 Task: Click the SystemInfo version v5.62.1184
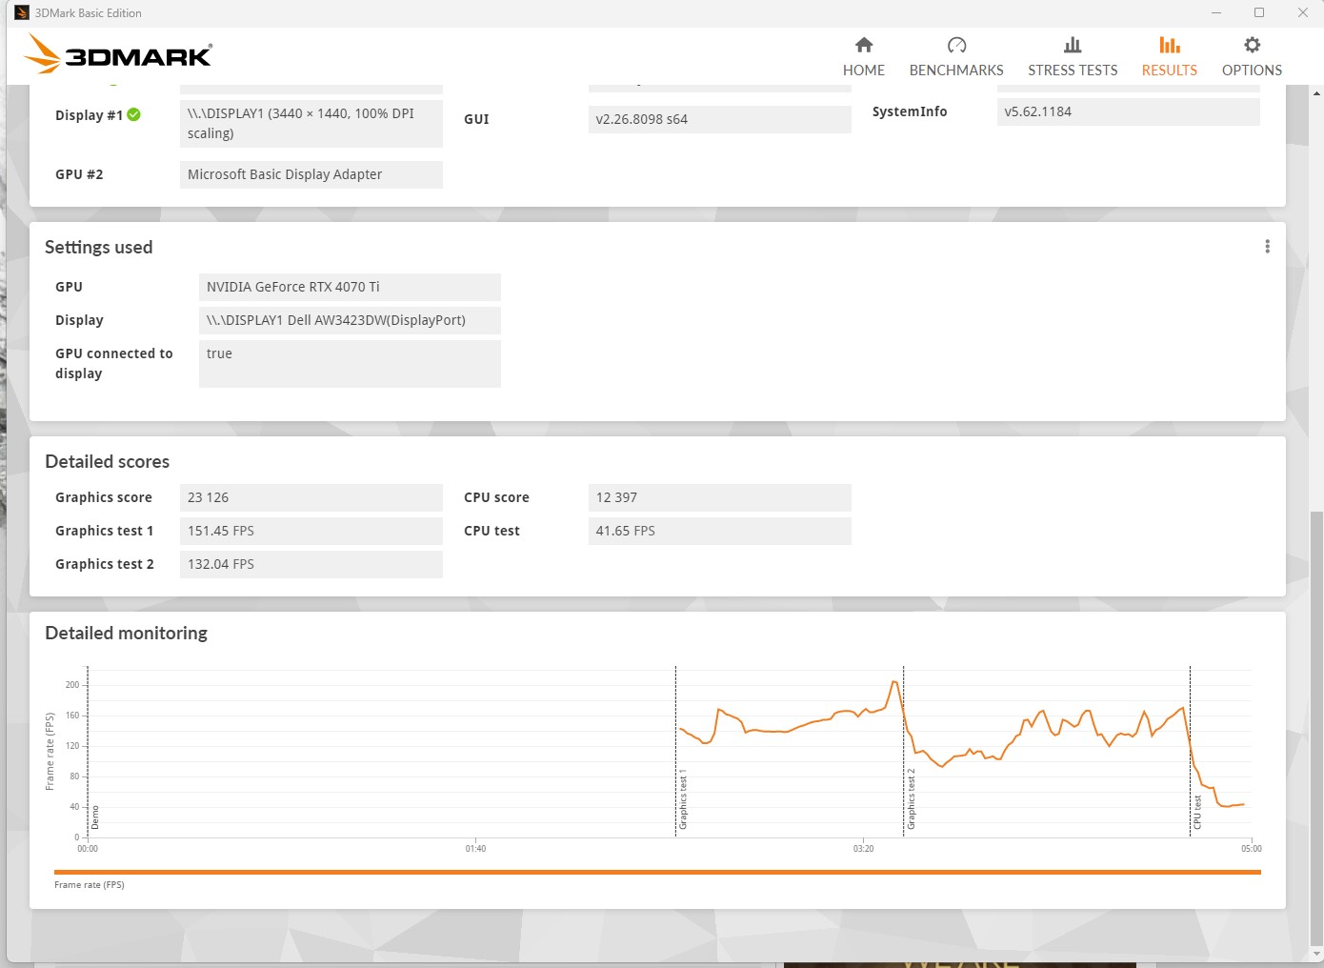tap(1128, 111)
